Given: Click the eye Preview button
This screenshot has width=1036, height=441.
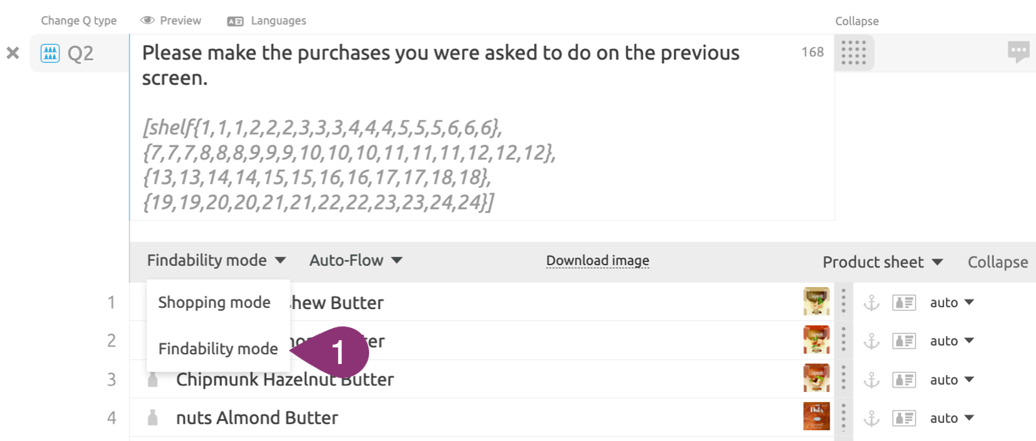Looking at the screenshot, I should (x=171, y=21).
